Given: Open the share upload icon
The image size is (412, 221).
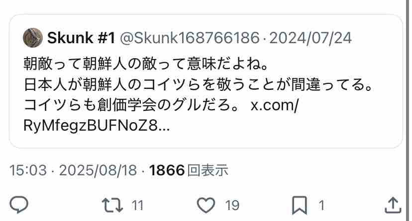Looking at the screenshot, I should (x=393, y=205).
